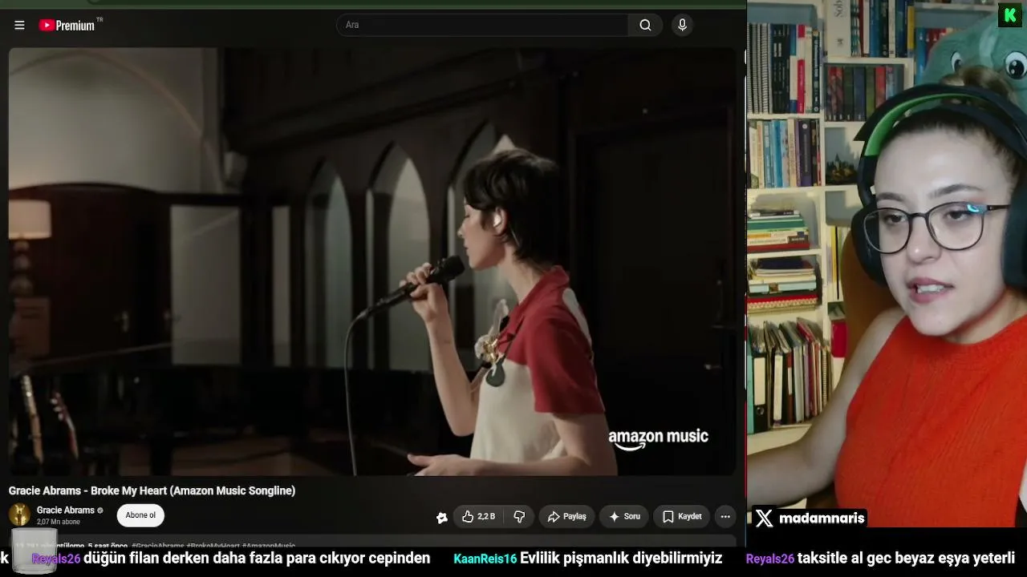1027x577 pixels.
Task: Share the video via Paylaş
Action: [566, 517]
